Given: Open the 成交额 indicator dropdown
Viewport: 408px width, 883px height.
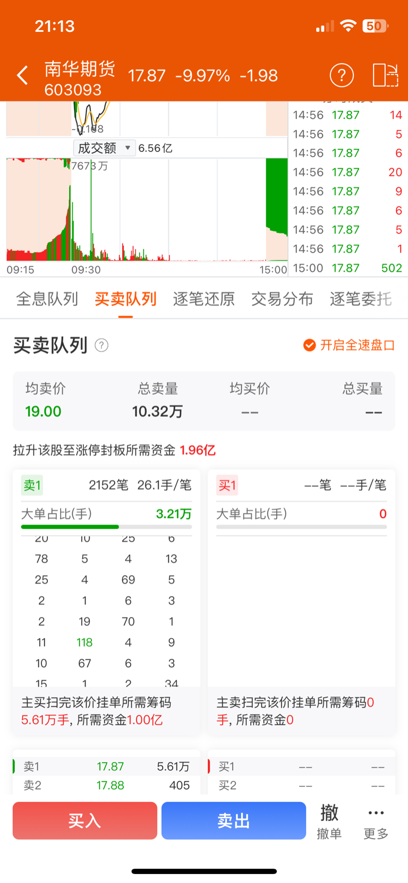Looking at the screenshot, I should tap(104, 148).
